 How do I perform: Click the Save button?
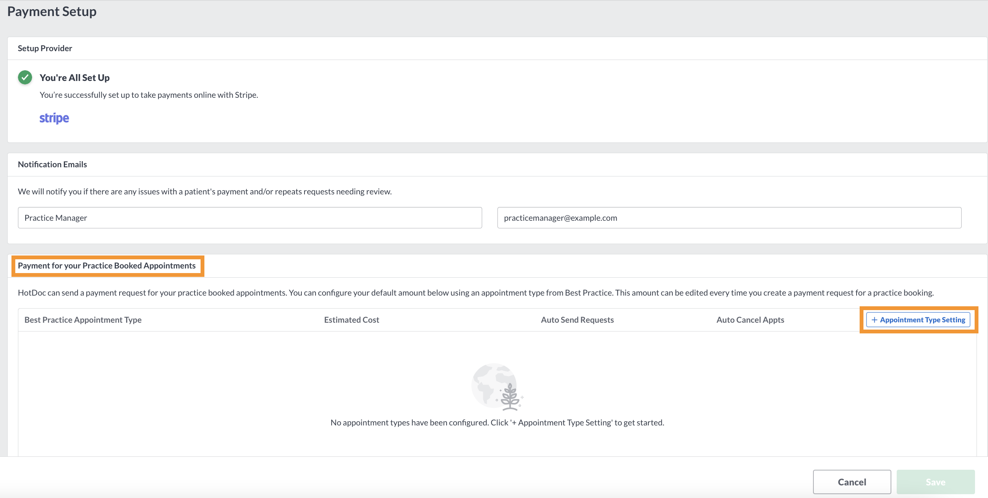tap(935, 482)
